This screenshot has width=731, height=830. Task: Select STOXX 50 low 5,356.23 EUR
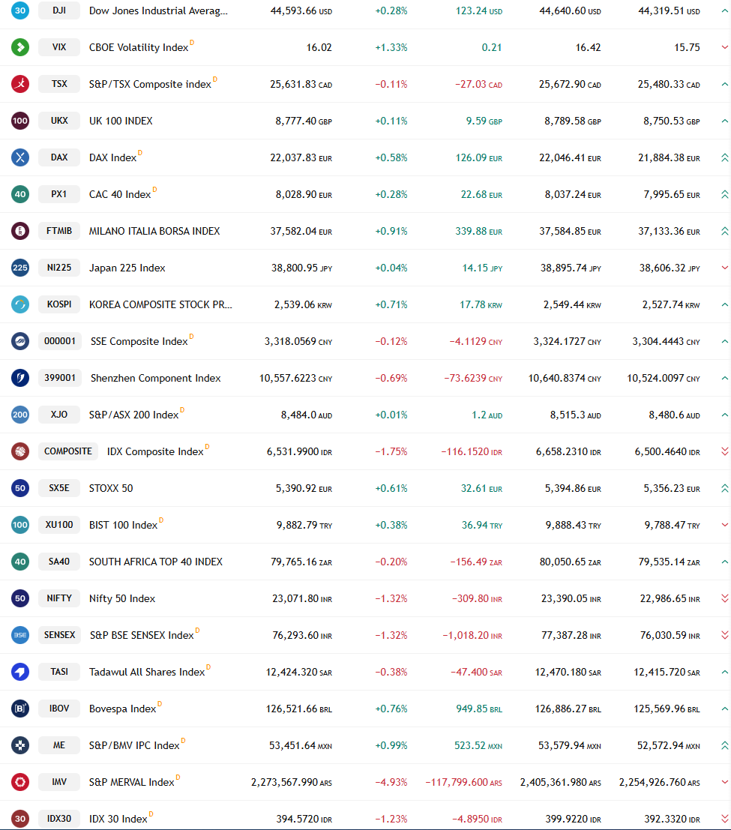(672, 488)
